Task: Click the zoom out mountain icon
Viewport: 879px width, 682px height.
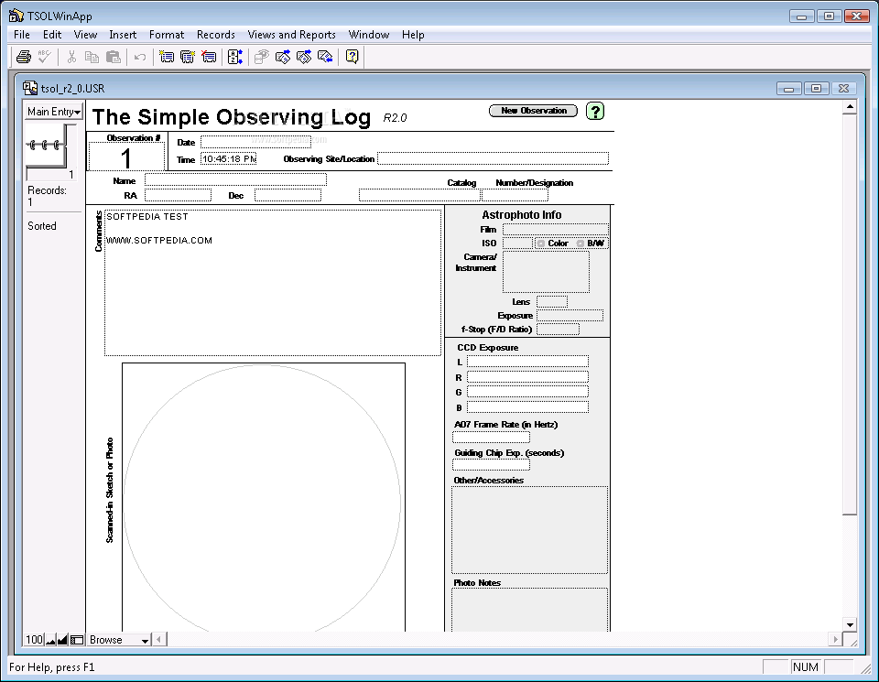Action: (x=51, y=639)
